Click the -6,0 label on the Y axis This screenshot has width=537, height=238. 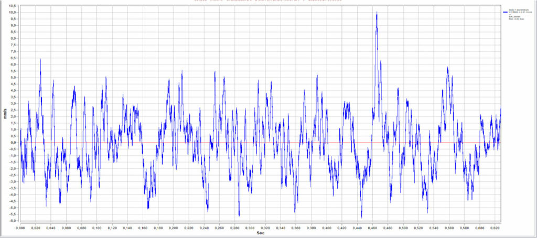tap(13, 221)
